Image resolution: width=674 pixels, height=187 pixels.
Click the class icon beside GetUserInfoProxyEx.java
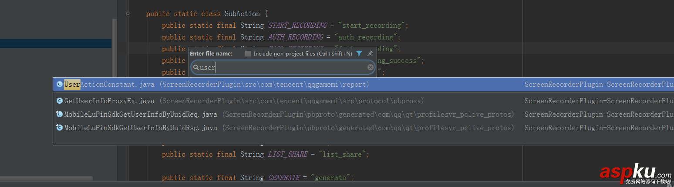click(60, 101)
